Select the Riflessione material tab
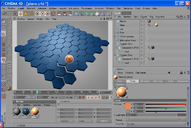This screenshot has width=191, height=128. tap(145, 81)
